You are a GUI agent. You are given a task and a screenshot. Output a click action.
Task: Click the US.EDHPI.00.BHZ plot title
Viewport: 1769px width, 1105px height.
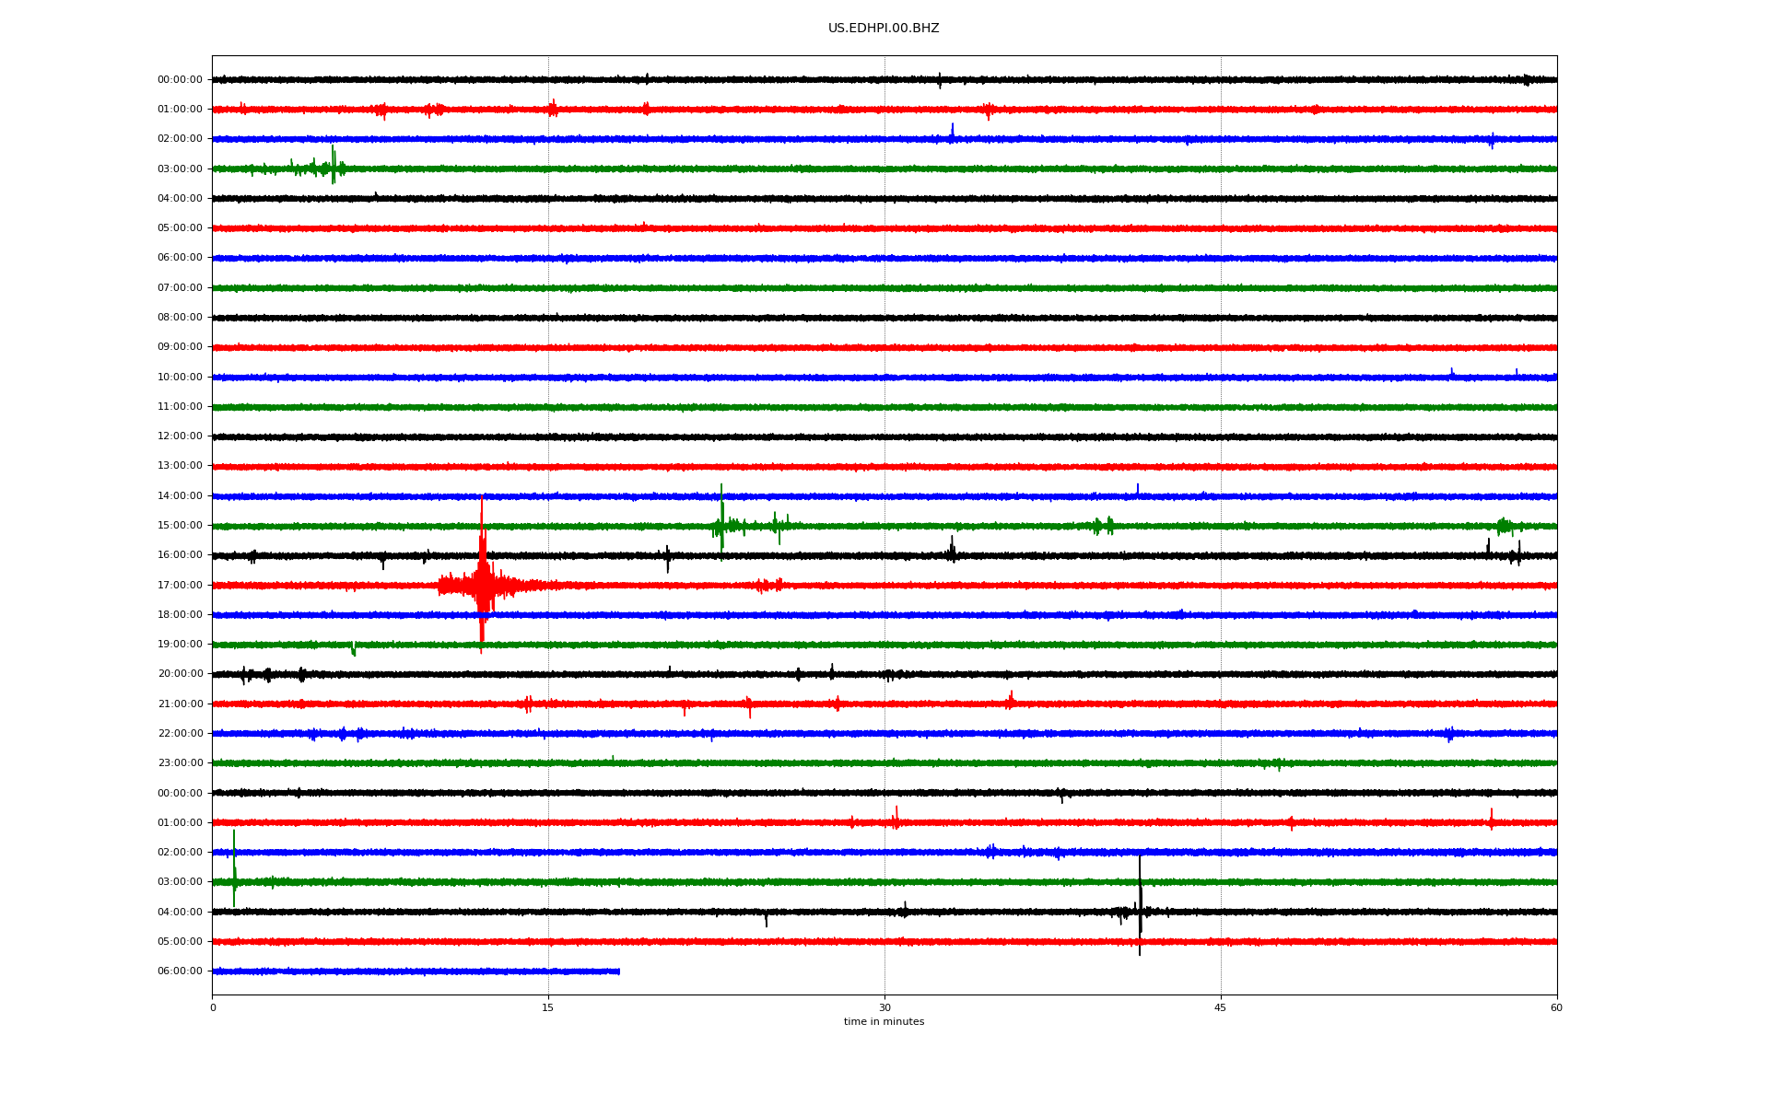coord(883,29)
